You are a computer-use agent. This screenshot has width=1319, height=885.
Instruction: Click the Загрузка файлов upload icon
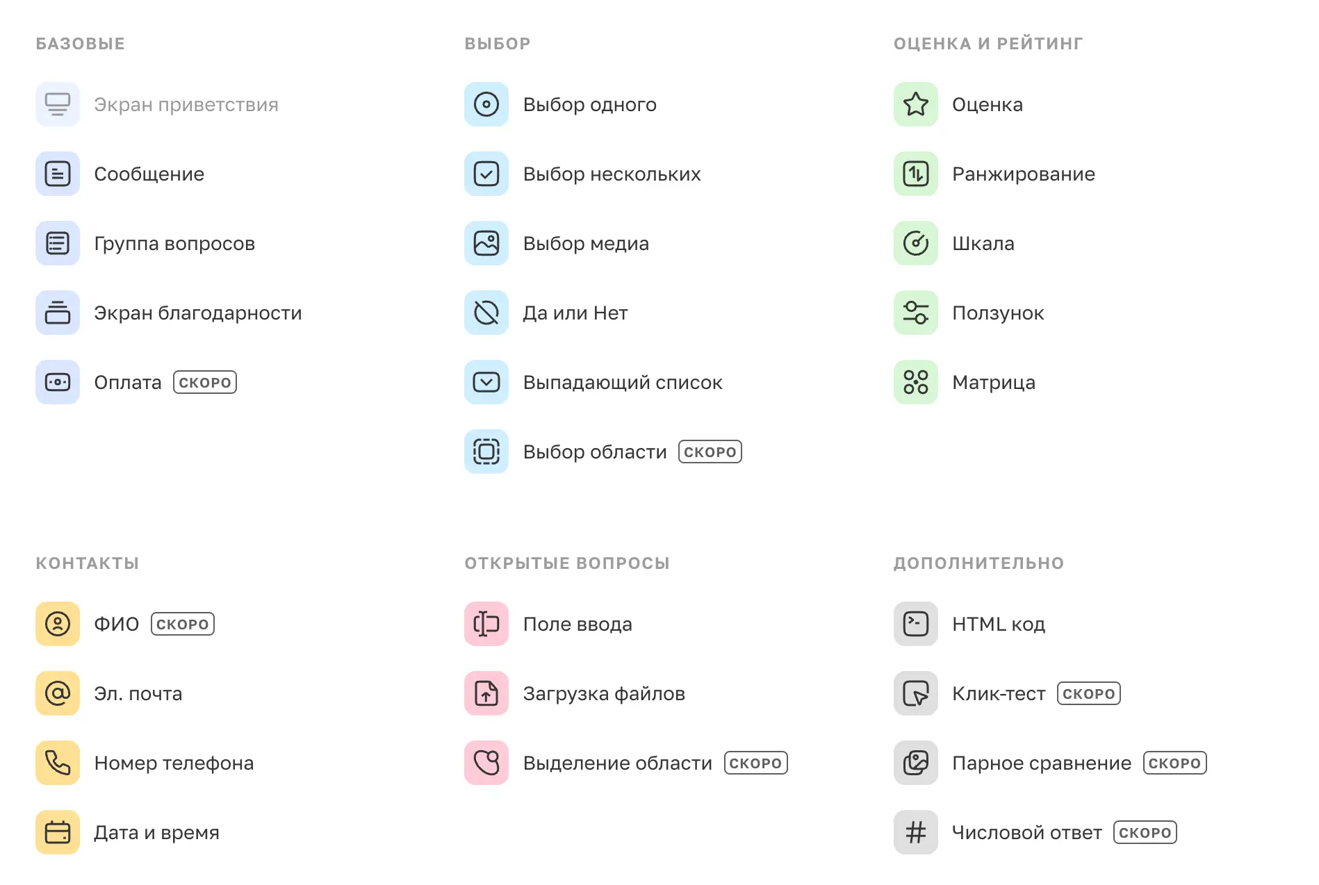486,693
